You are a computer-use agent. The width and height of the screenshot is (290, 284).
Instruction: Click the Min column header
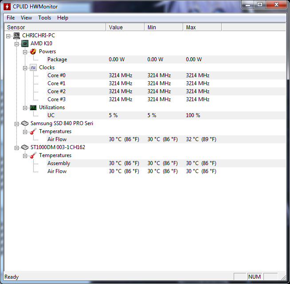click(164, 27)
